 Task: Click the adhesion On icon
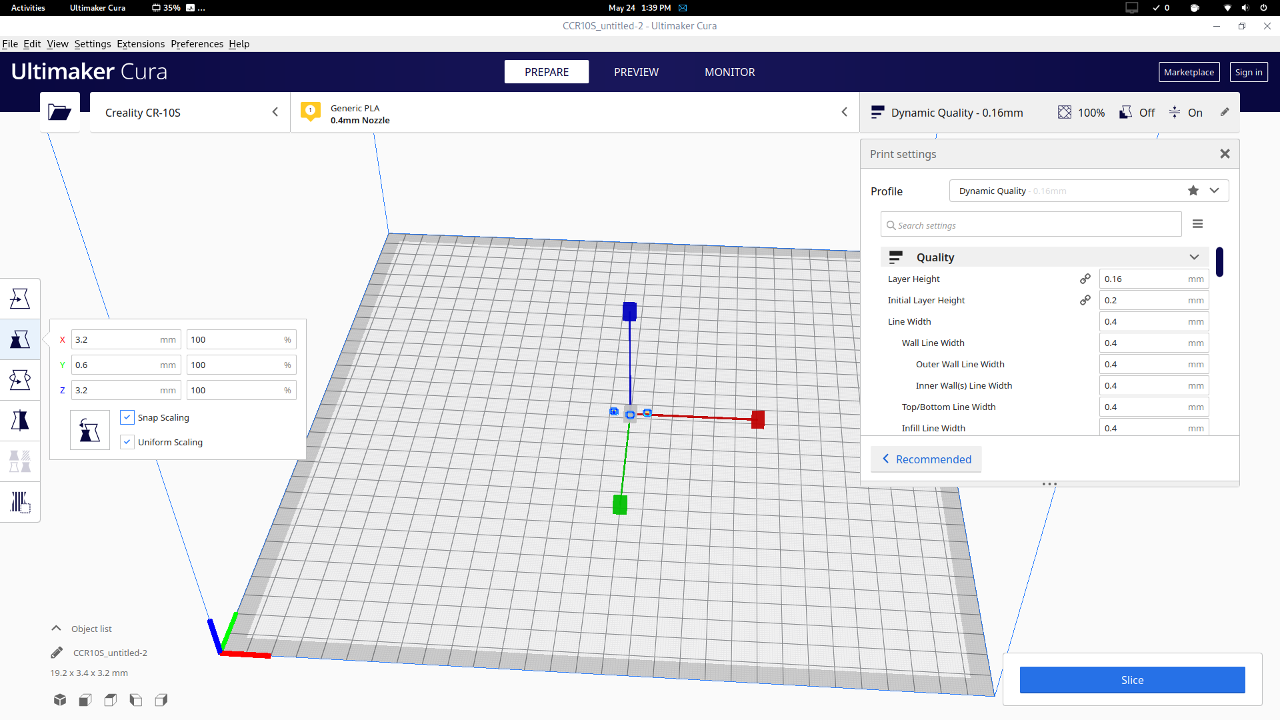1175,112
